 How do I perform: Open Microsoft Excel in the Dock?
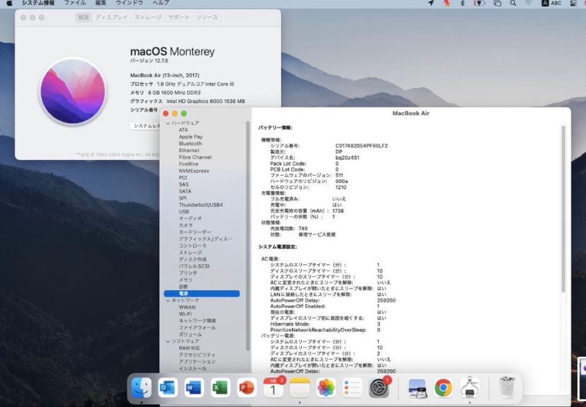pos(220,388)
